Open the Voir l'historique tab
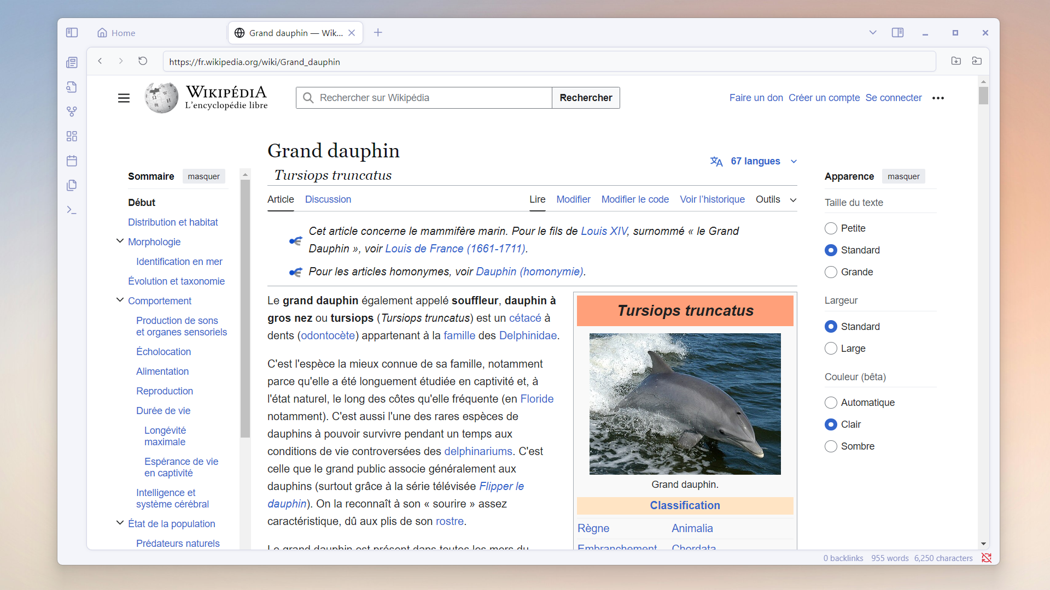 click(711, 199)
